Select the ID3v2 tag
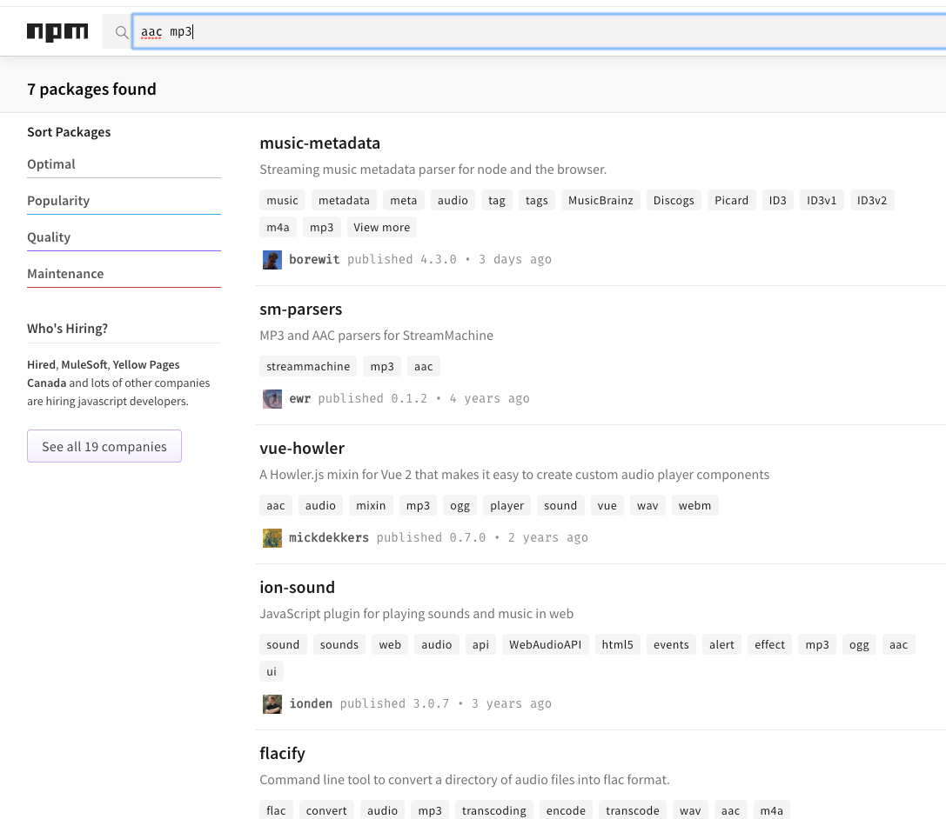Screen dimensions: 946x819 (x=872, y=200)
